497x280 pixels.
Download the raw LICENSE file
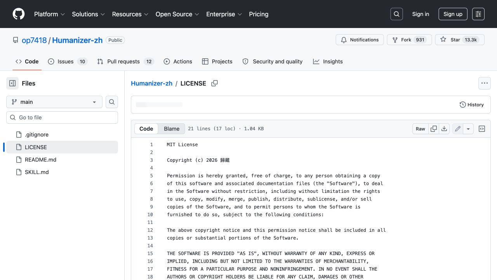tap(444, 129)
